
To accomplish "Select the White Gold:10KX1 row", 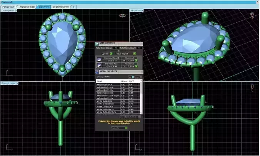I will click(118, 104).
